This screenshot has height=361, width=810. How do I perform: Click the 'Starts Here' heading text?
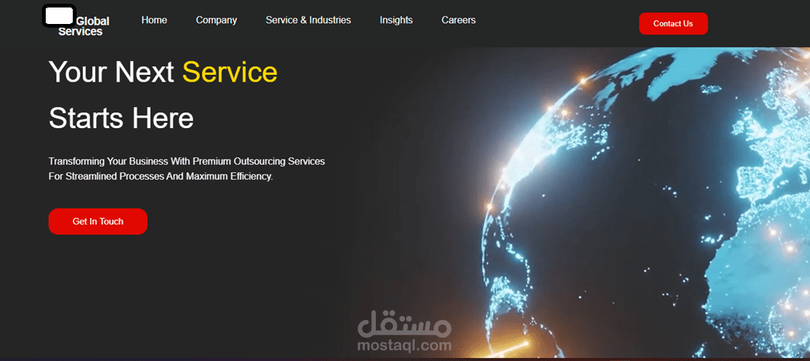click(121, 118)
